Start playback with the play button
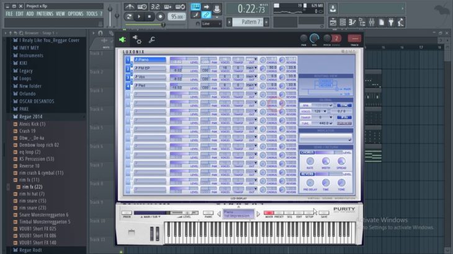Image resolution: width=453 pixels, height=254 pixels. (139, 17)
